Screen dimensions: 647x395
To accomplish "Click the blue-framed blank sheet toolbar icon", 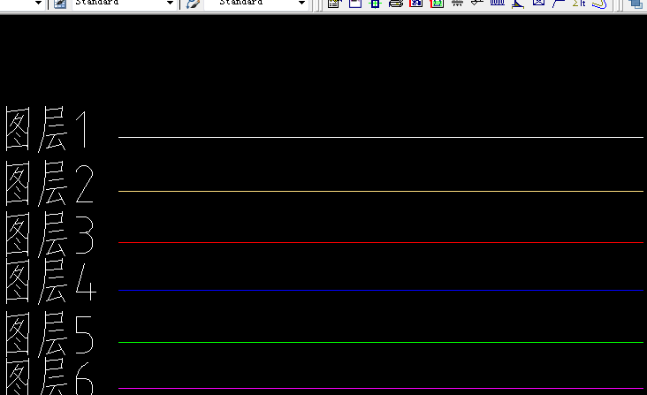I will click(x=354, y=4).
